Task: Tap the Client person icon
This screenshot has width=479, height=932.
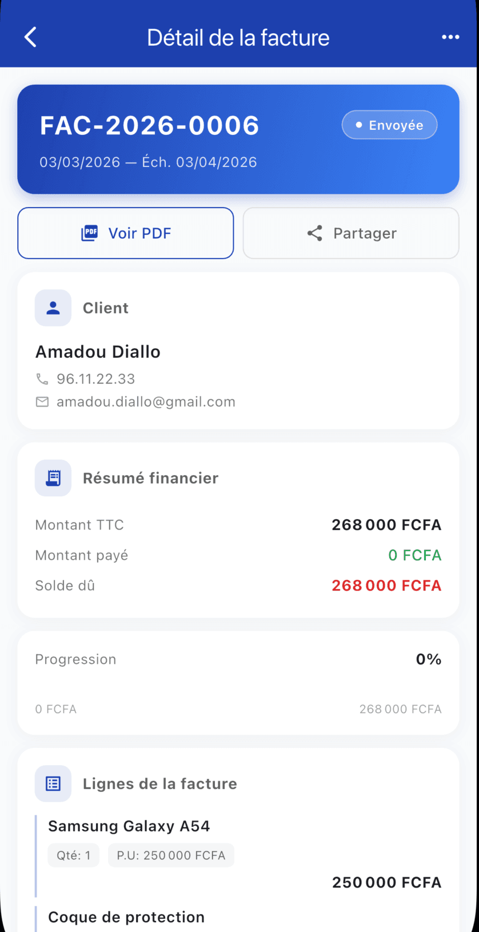Action: click(x=53, y=308)
